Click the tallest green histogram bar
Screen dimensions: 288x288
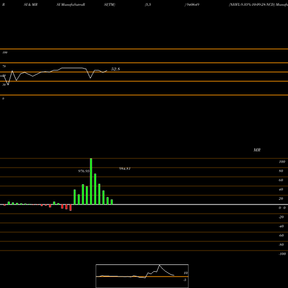(91, 181)
